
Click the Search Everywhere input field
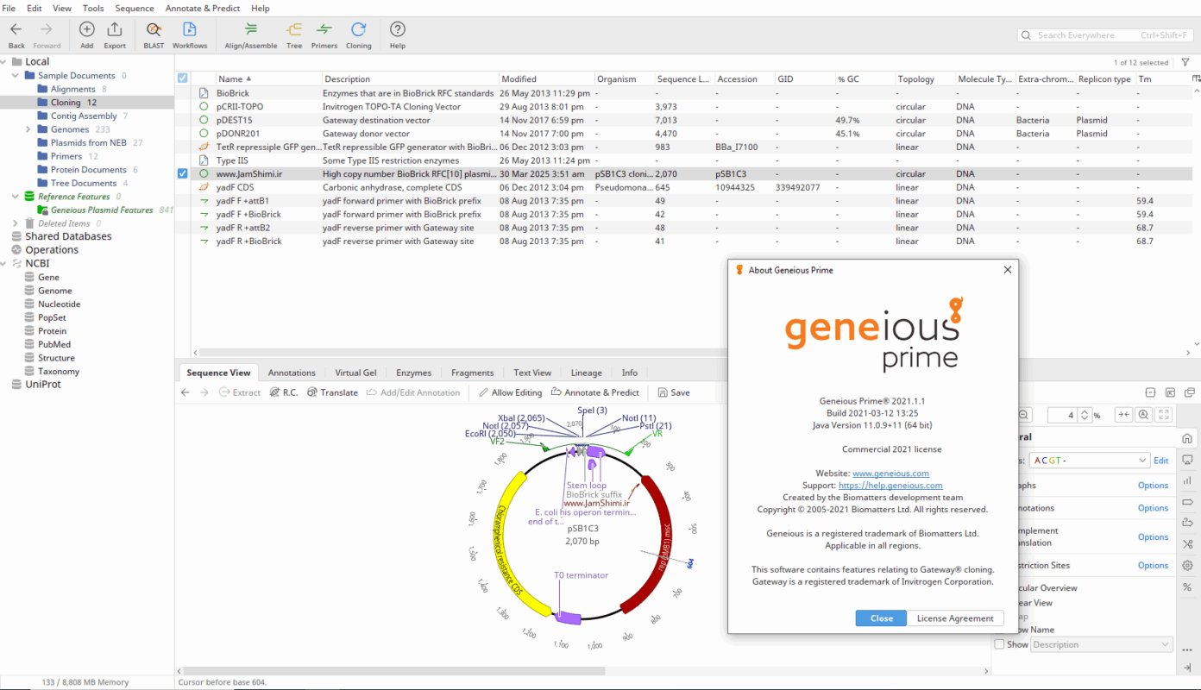pos(1087,35)
